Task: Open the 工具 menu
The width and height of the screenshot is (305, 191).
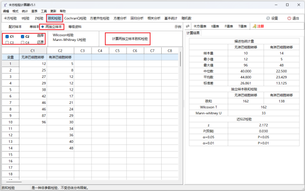Action: tap(44, 11)
